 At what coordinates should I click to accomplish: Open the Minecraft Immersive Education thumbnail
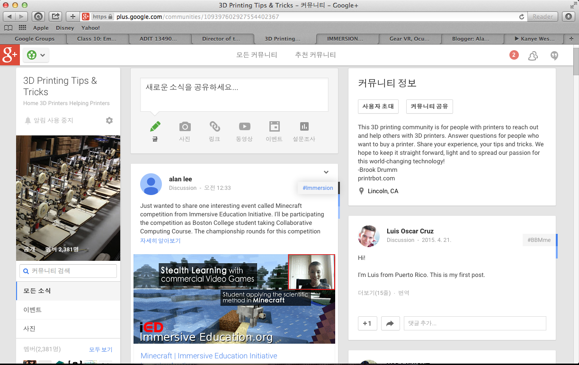click(234, 299)
